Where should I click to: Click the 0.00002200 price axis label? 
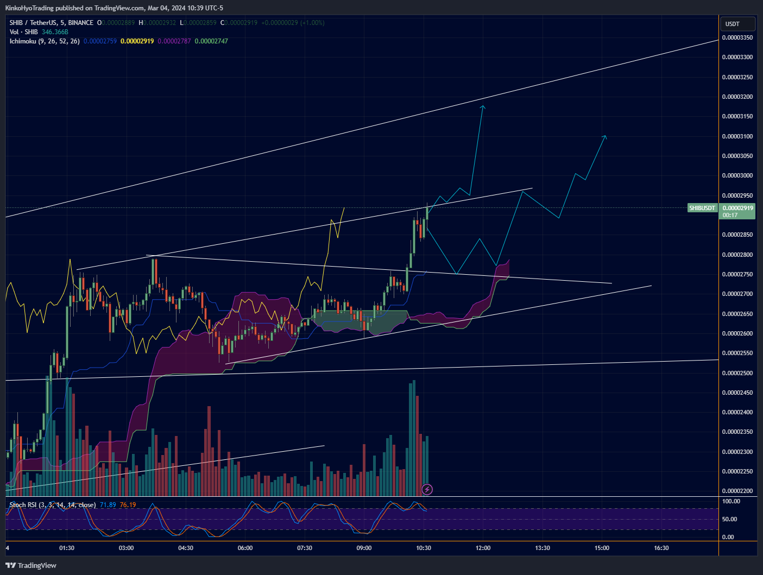click(x=737, y=491)
